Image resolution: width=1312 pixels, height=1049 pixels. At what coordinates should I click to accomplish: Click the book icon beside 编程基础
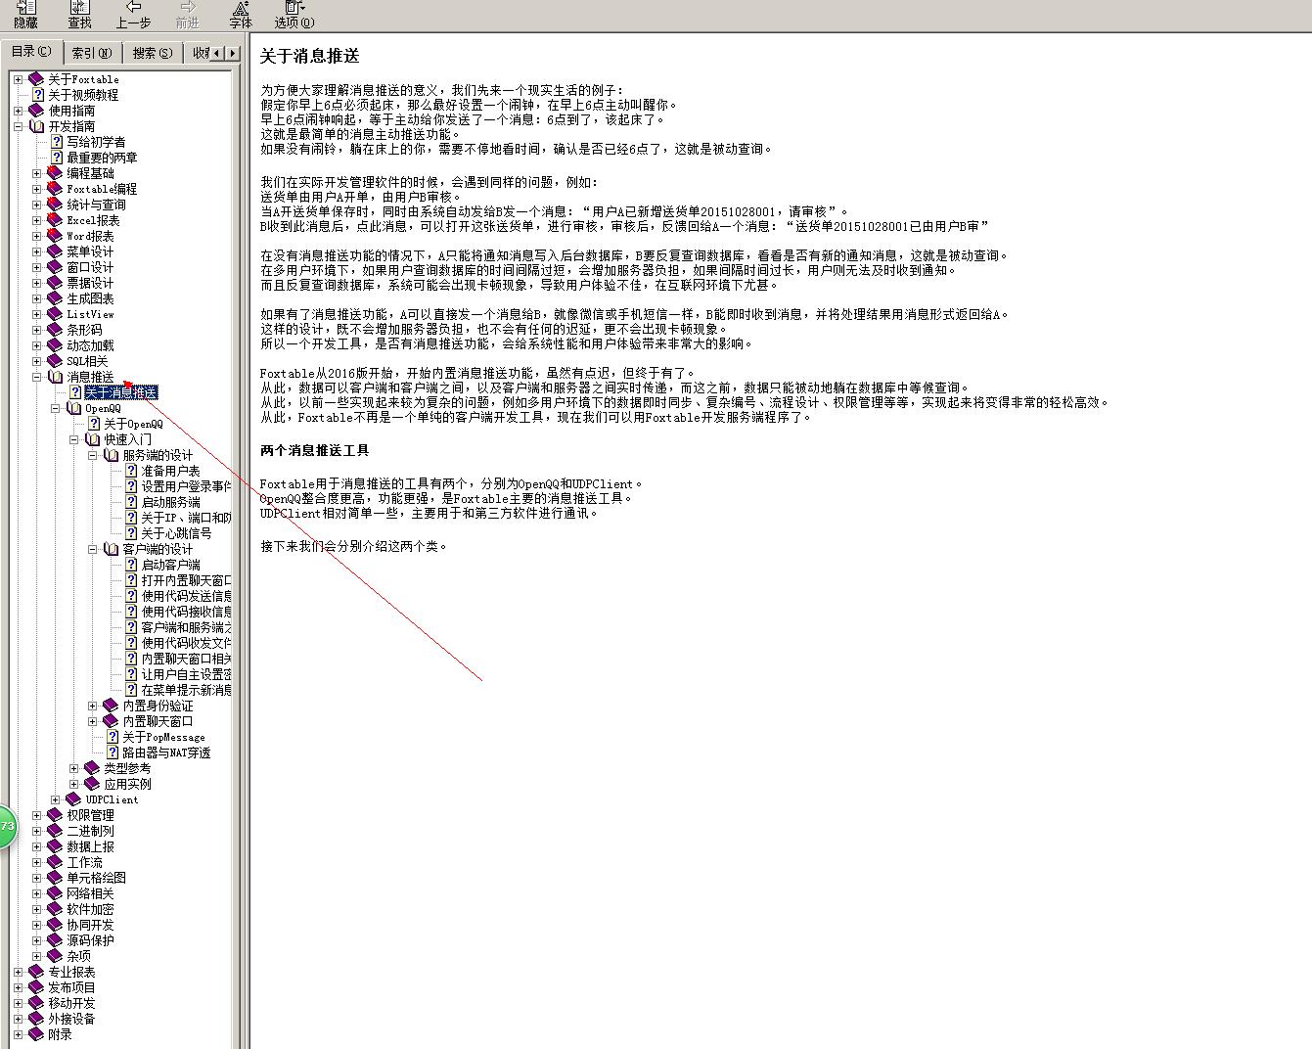[55, 173]
